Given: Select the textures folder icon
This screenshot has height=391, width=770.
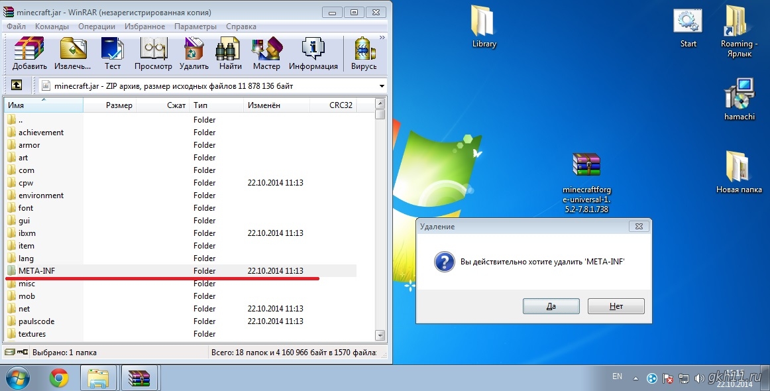Looking at the screenshot, I should coord(12,334).
